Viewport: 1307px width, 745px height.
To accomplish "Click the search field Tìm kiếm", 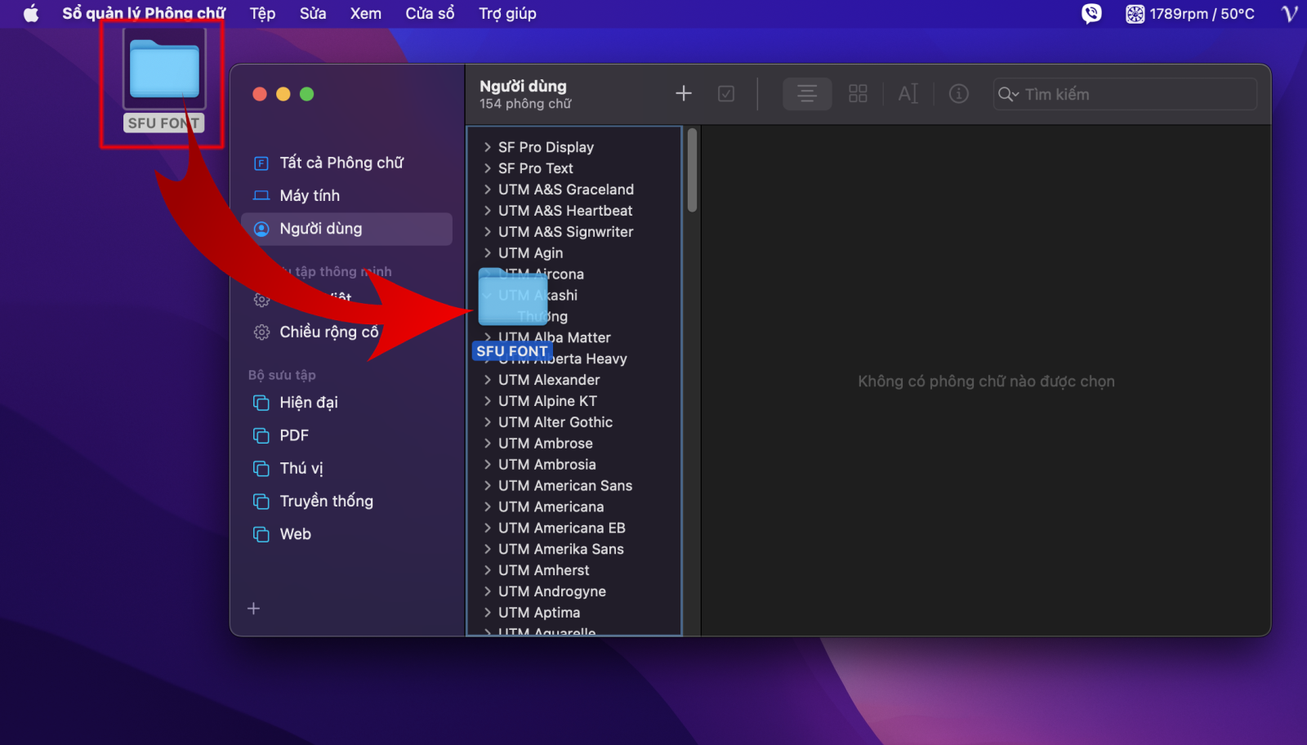I will point(1125,94).
